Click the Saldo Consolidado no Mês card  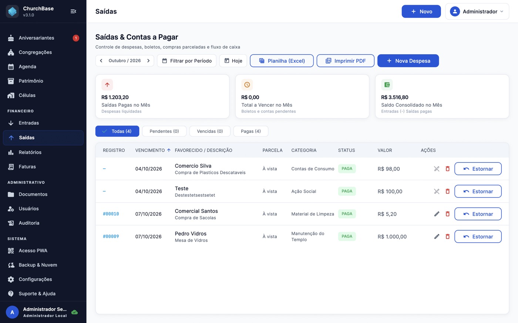pos(442,96)
